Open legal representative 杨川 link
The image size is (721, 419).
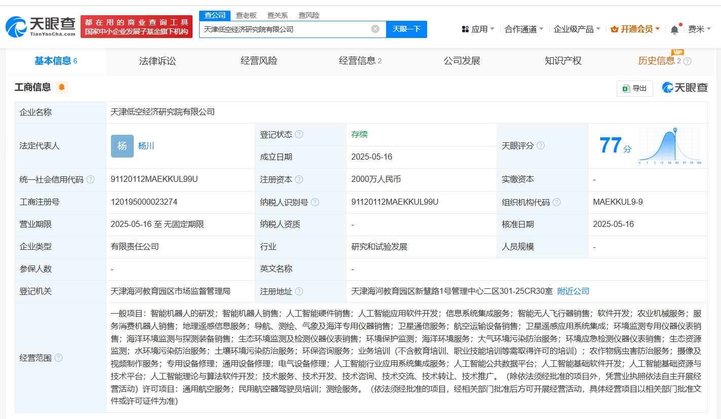[x=146, y=146]
